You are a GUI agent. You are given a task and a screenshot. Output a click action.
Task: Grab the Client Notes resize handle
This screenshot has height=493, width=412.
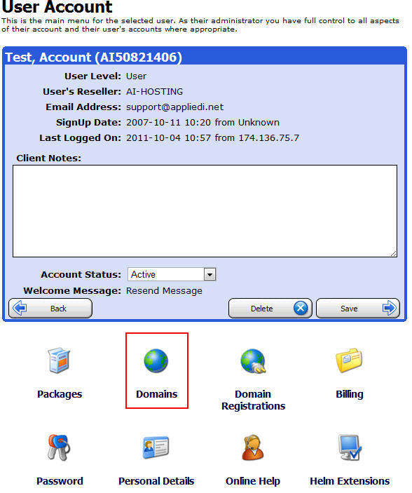(394, 253)
